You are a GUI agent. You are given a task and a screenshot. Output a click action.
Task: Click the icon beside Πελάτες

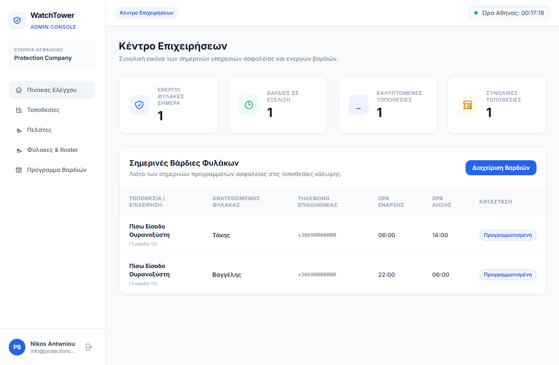[x=18, y=130]
